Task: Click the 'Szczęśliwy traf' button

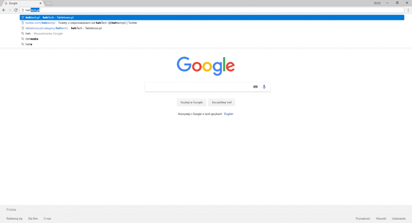Action: [222, 102]
